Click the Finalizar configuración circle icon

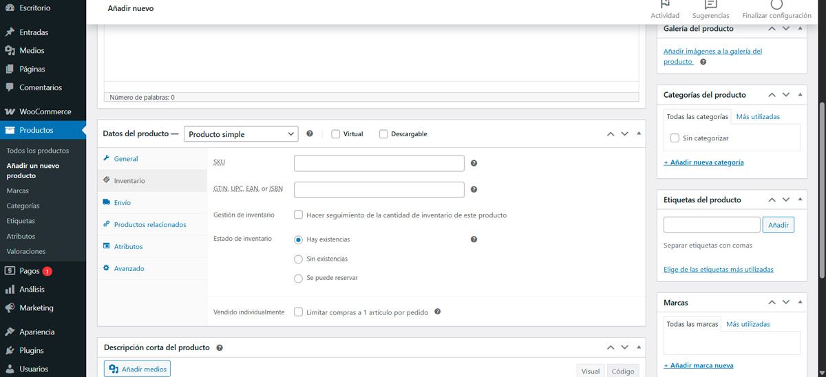tap(776, 4)
